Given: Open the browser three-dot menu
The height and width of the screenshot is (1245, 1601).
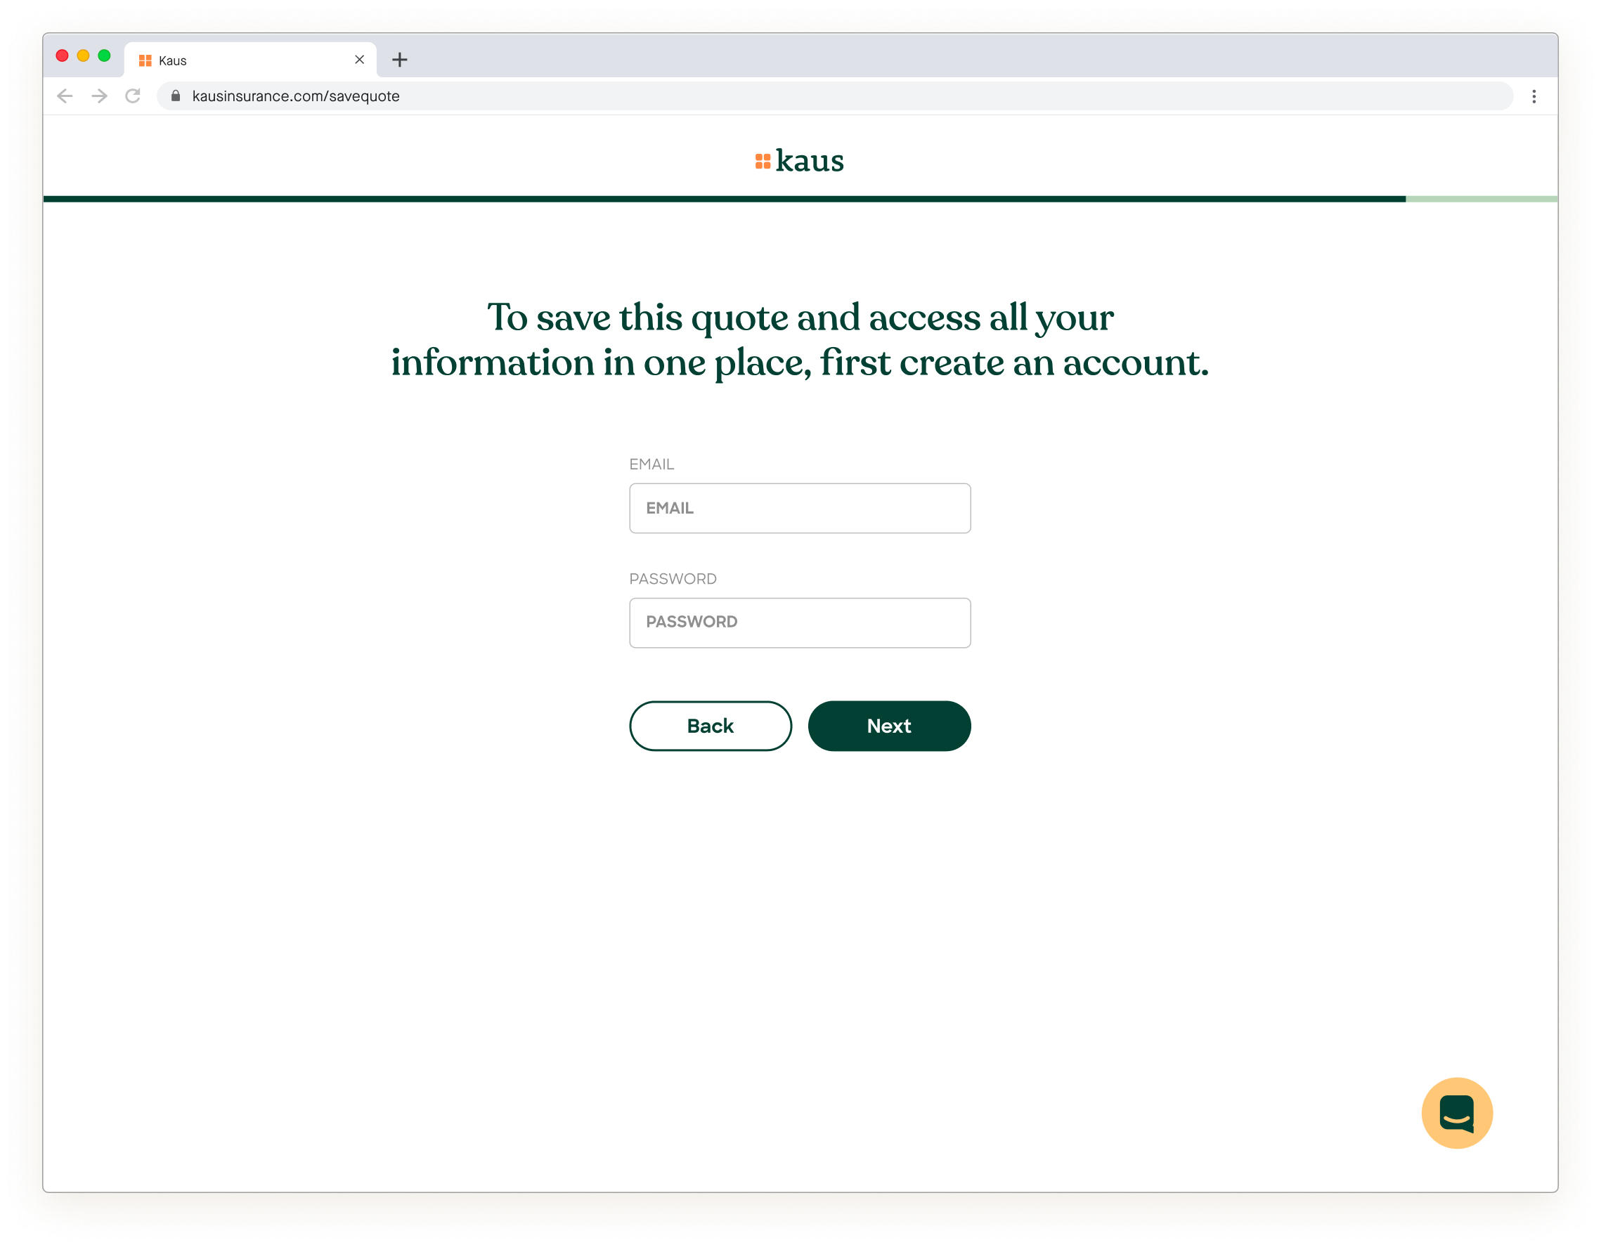Looking at the screenshot, I should point(1534,96).
